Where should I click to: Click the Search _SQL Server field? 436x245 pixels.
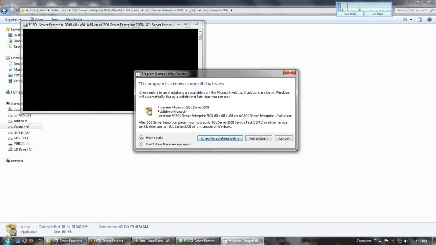point(412,10)
